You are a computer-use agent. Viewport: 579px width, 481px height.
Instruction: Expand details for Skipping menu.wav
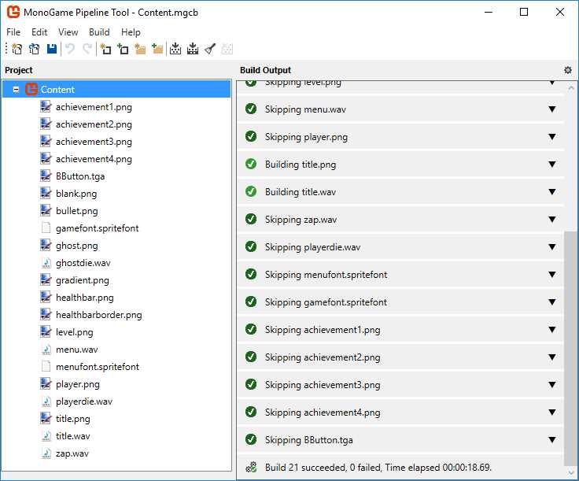(552, 109)
